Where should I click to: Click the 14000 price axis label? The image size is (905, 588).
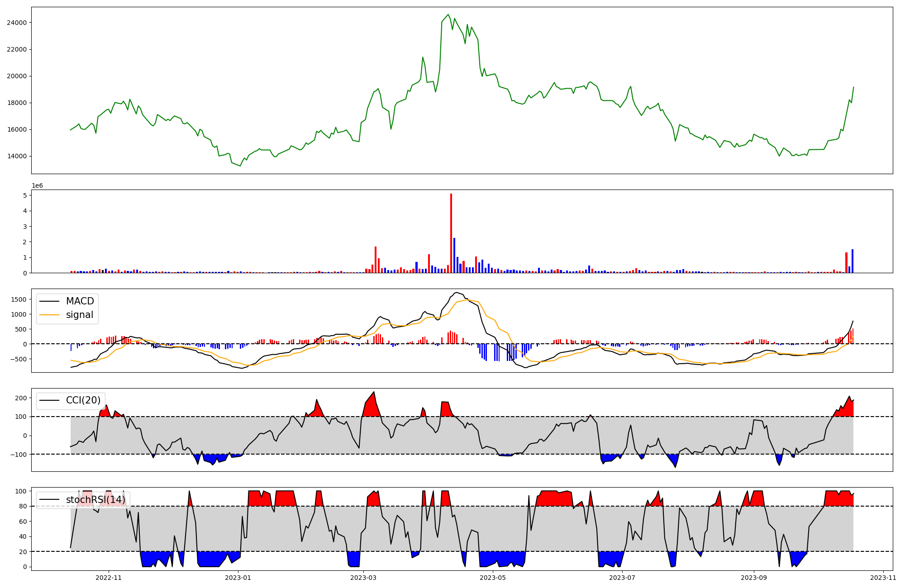[x=16, y=156]
